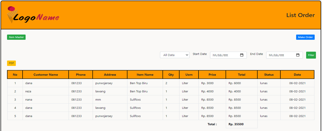This screenshot has height=131, width=322.
Task: Click the Uom column header
Action: [x=189, y=75]
